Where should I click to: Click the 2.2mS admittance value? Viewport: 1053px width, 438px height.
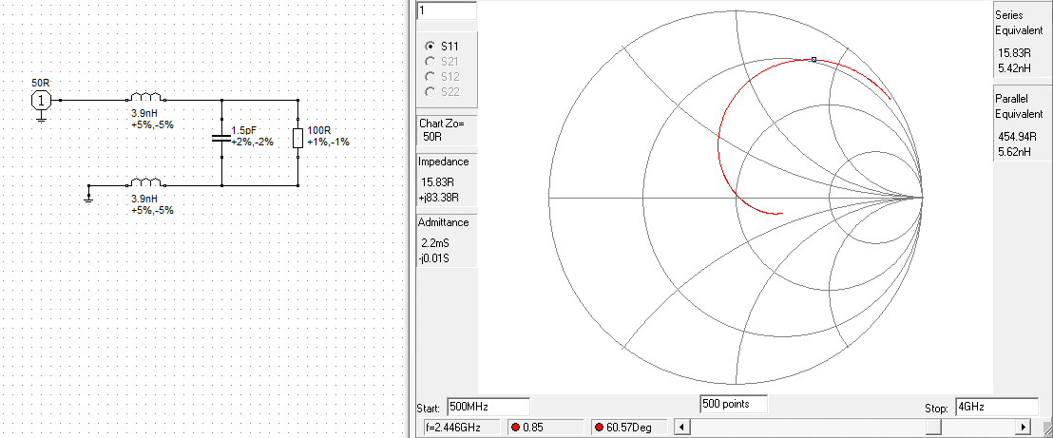click(x=433, y=242)
